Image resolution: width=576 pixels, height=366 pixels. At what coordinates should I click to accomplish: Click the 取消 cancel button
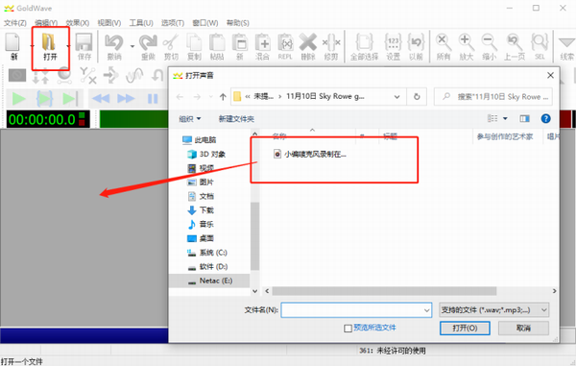[523, 329]
